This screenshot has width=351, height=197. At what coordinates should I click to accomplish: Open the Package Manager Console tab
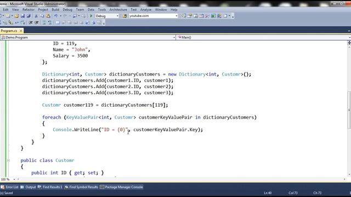[121, 187]
